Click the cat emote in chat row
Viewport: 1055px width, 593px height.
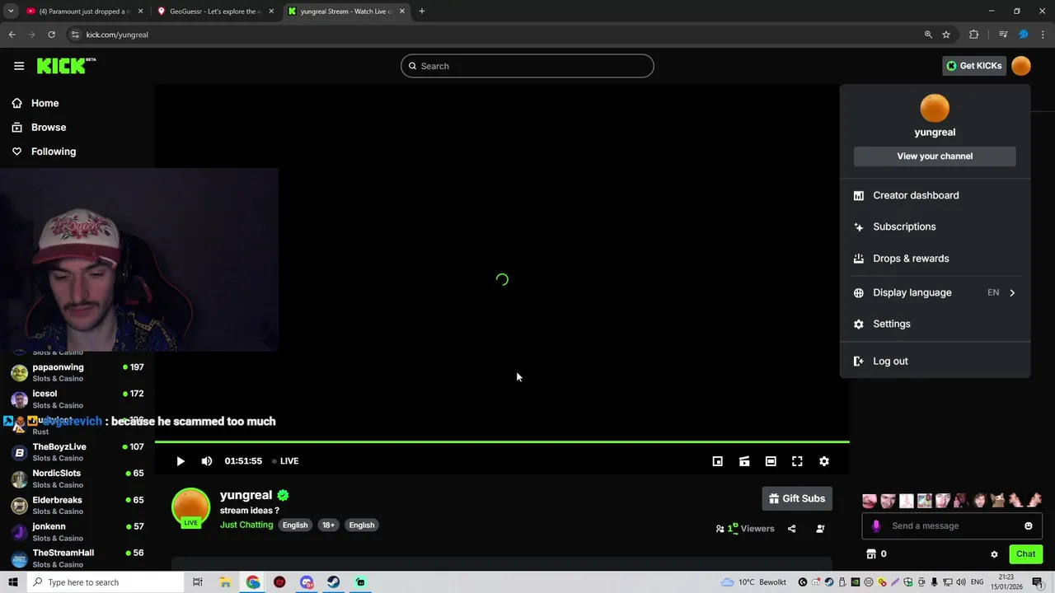tap(998, 500)
